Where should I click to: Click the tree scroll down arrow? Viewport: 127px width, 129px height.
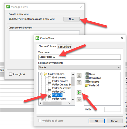coord(73,99)
